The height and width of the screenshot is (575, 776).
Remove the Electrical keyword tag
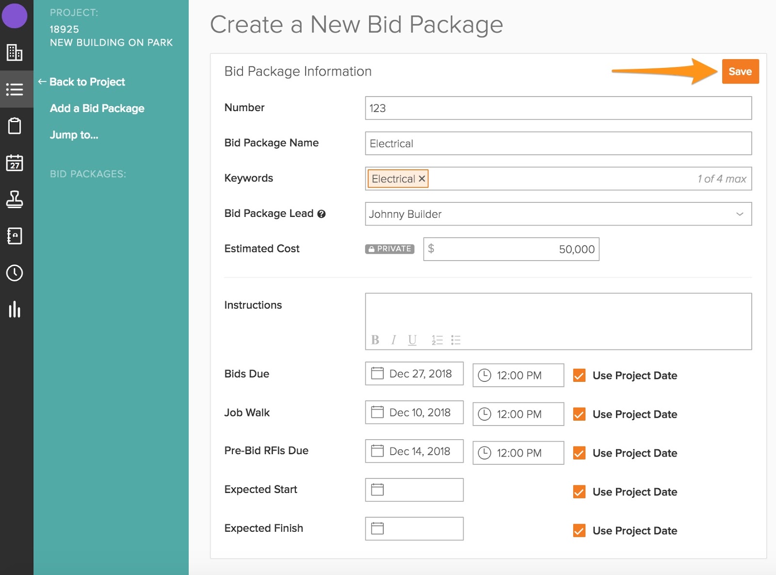pos(422,179)
